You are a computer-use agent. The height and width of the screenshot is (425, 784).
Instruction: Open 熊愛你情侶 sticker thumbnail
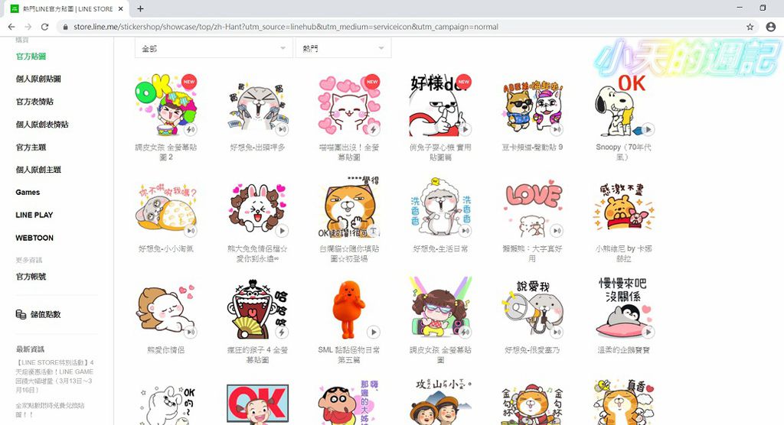[x=166, y=307]
